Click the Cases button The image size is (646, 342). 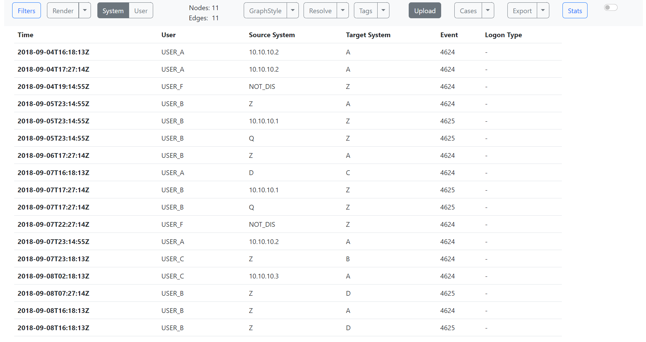468,10
